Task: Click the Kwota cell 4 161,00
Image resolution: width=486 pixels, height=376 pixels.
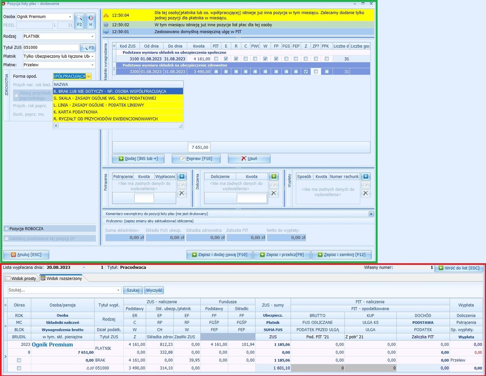Action: (199, 59)
